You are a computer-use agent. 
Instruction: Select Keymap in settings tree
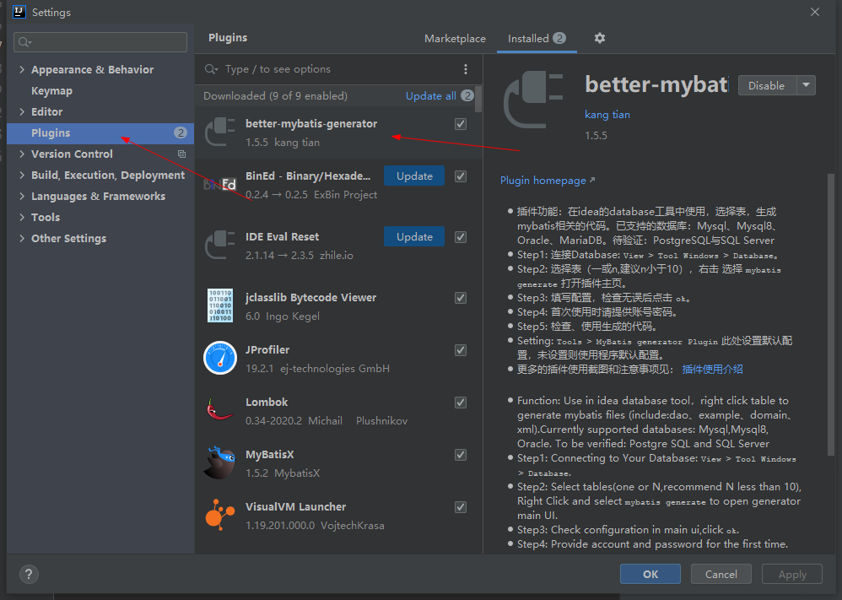pyautogui.click(x=51, y=91)
